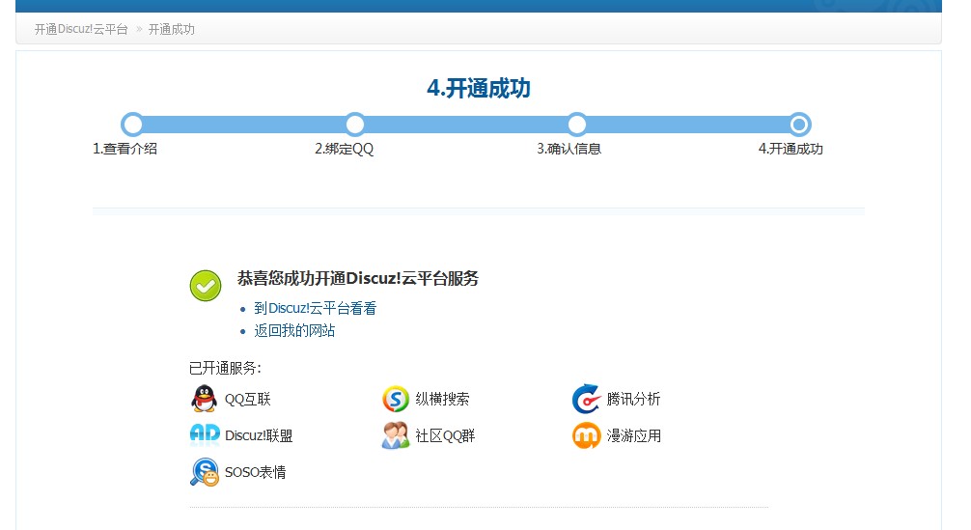
Task: Click the 腾讯分析 gauge icon
Action: point(586,399)
